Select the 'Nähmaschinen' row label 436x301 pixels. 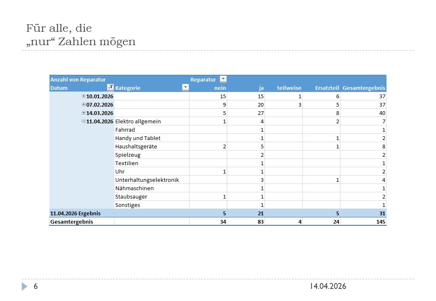tap(134, 188)
